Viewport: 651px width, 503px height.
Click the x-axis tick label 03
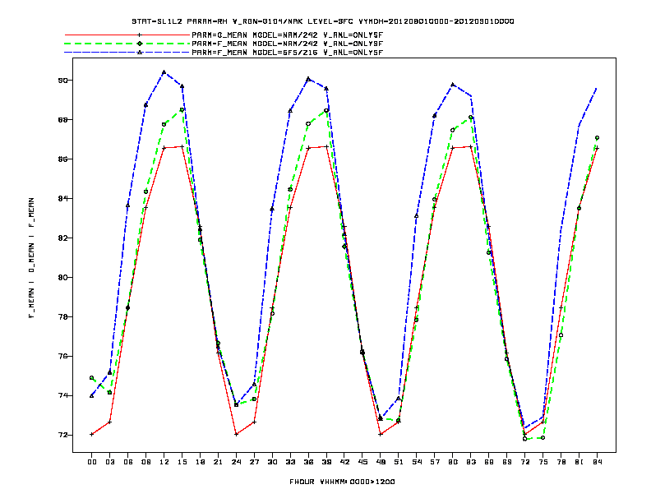109,462
